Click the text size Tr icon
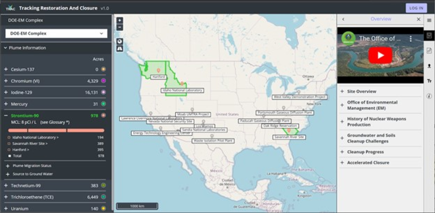The width and height of the screenshot is (435, 213). point(429,81)
